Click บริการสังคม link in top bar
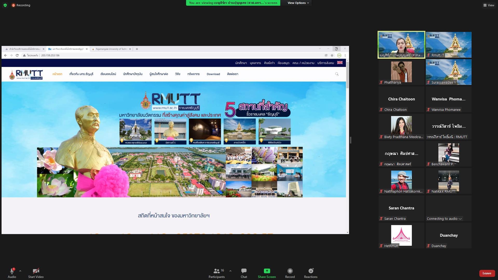The width and height of the screenshot is (498, 280). click(x=325, y=63)
